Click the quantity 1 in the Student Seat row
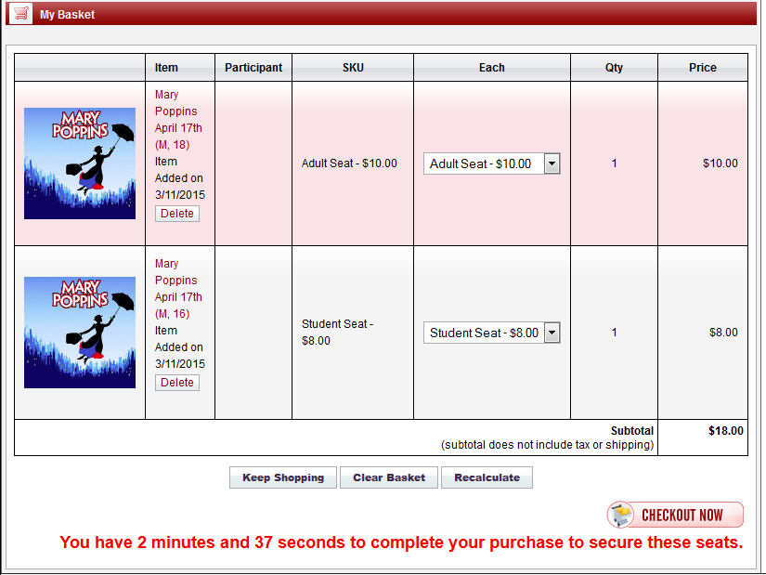The width and height of the screenshot is (766, 575). pyautogui.click(x=614, y=333)
